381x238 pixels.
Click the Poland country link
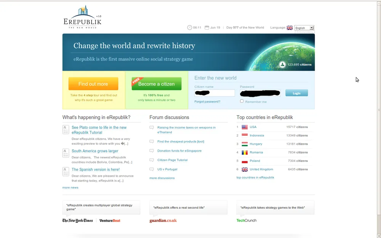pyautogui.click(x=255, y=161)
